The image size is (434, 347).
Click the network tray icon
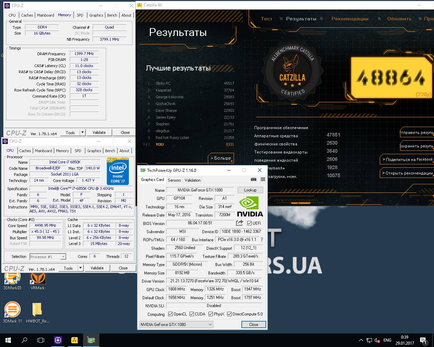tap(369, 340)
